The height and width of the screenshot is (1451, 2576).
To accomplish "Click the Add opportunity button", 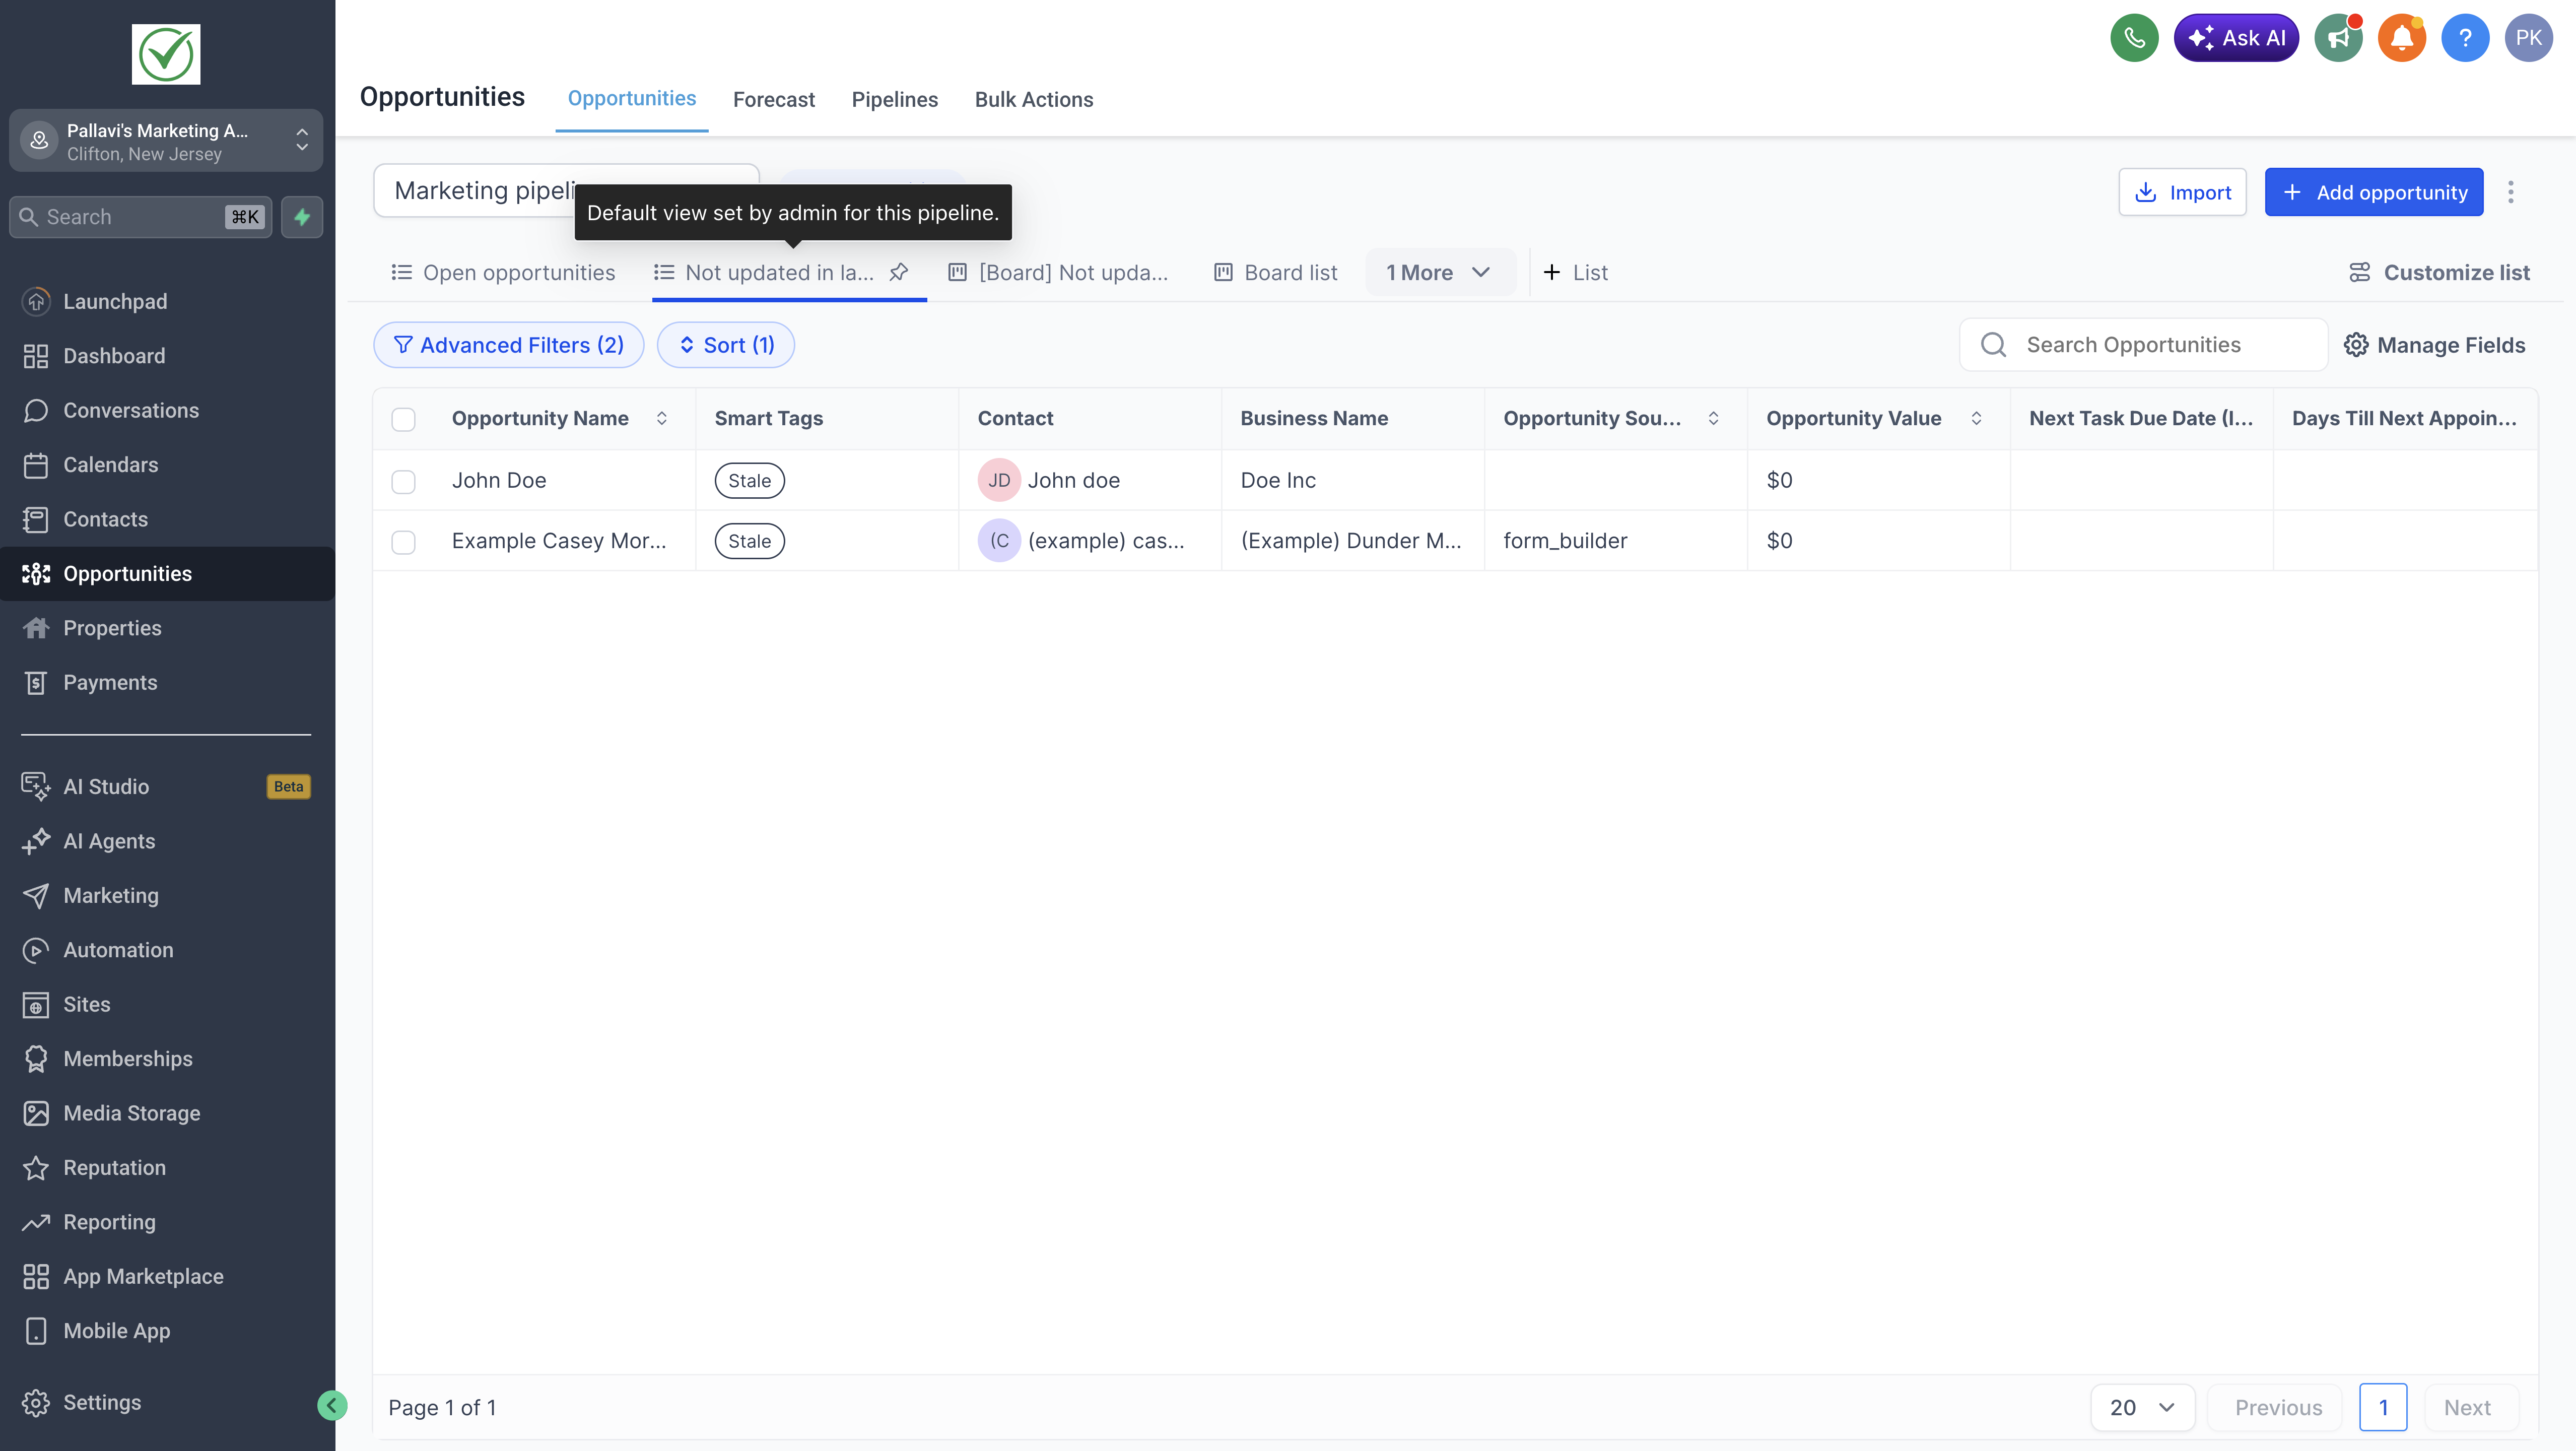I will [2373, 192].
